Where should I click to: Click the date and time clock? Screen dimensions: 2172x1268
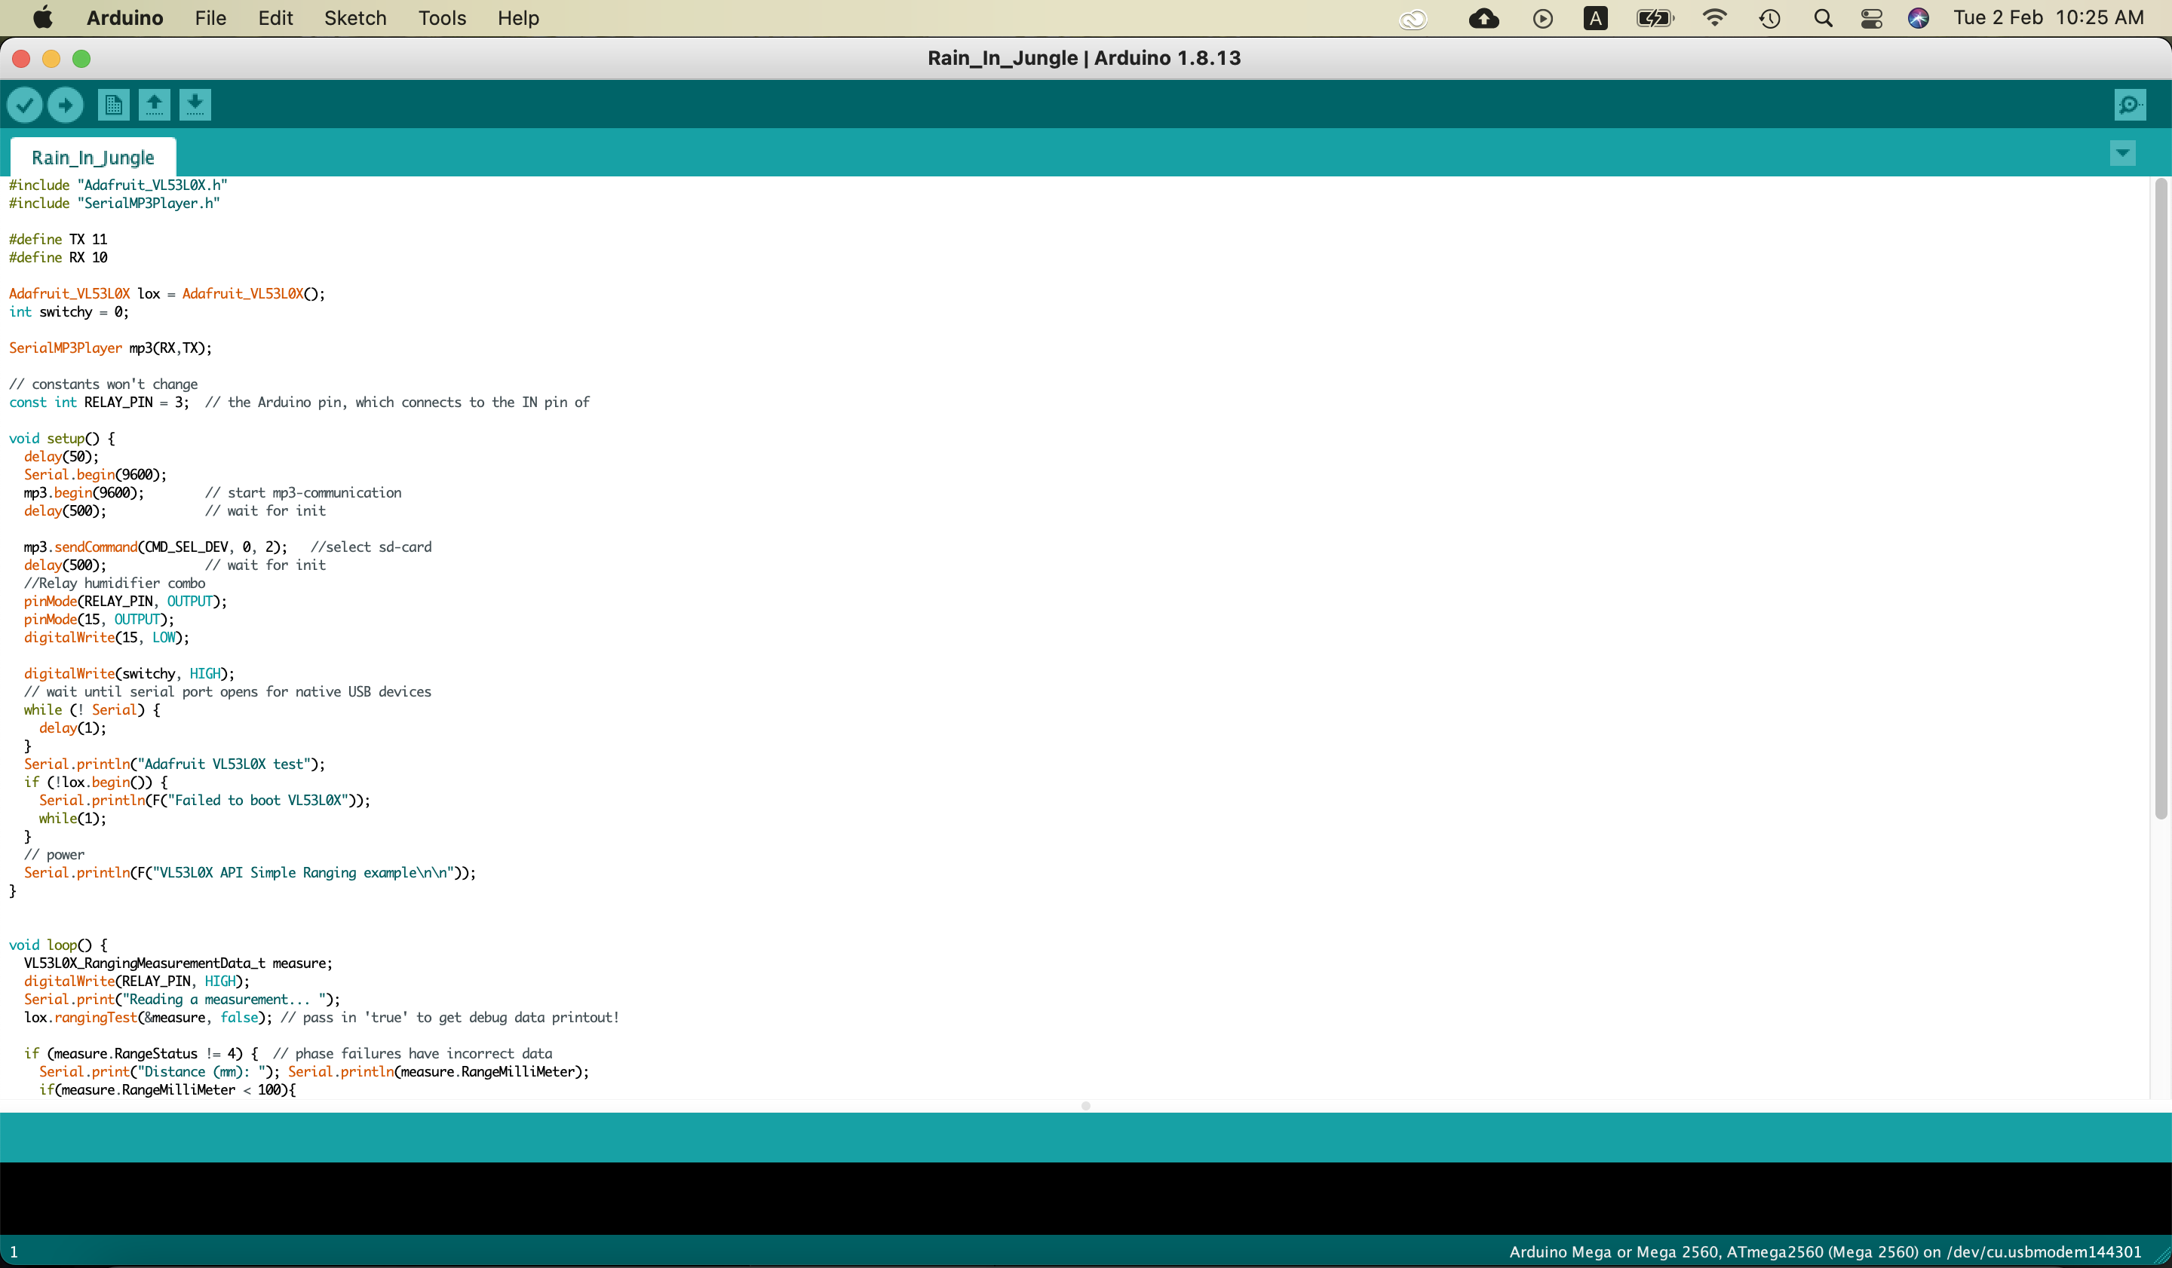pos(2048,18)
